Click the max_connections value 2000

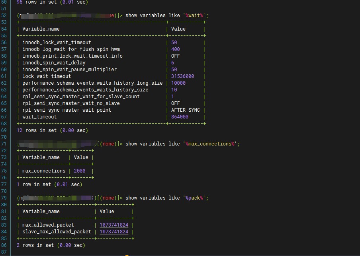[79, 171]
